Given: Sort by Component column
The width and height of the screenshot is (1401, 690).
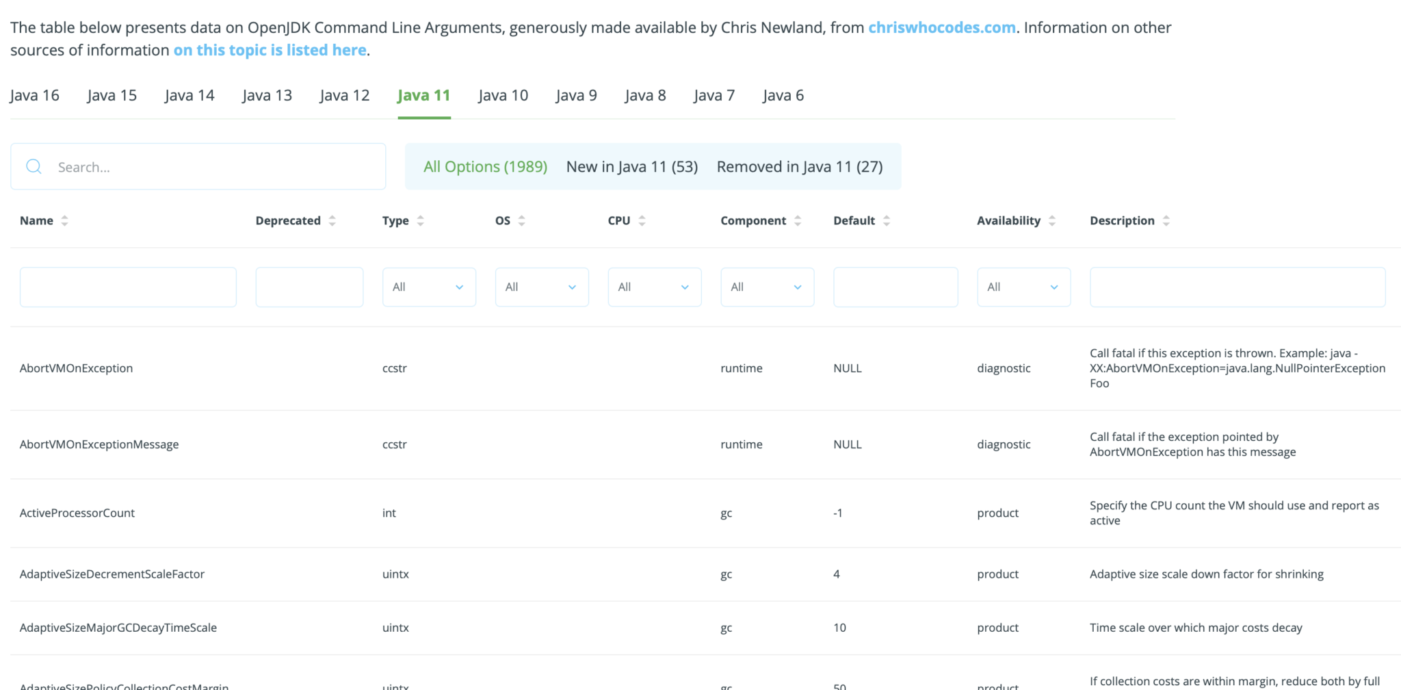Looking at the screenshot, I should point(798,220).
